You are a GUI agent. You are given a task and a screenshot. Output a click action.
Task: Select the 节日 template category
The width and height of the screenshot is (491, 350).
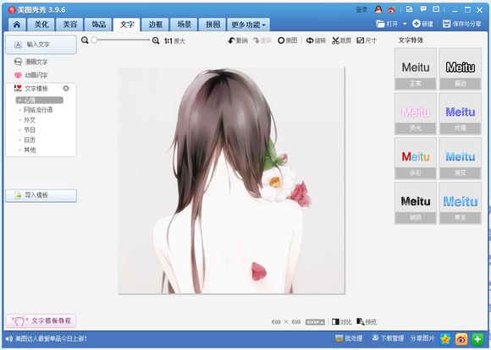(x=30, y=130)
